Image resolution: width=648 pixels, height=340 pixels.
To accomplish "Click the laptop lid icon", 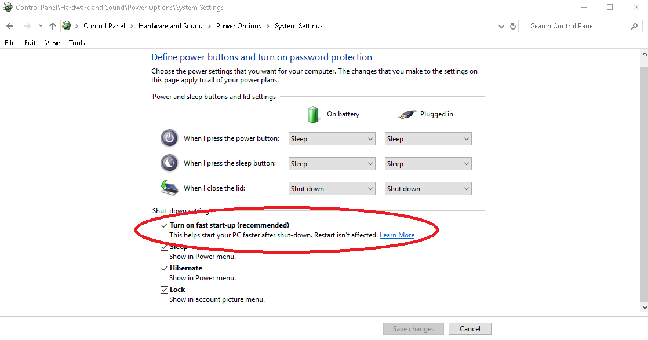I will [169, 188].
